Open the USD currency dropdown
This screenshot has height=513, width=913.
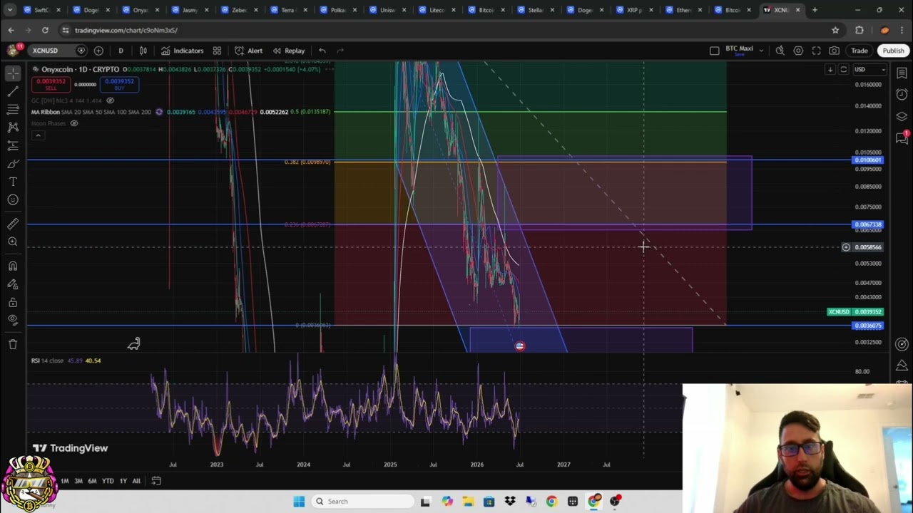pos(870,69)
